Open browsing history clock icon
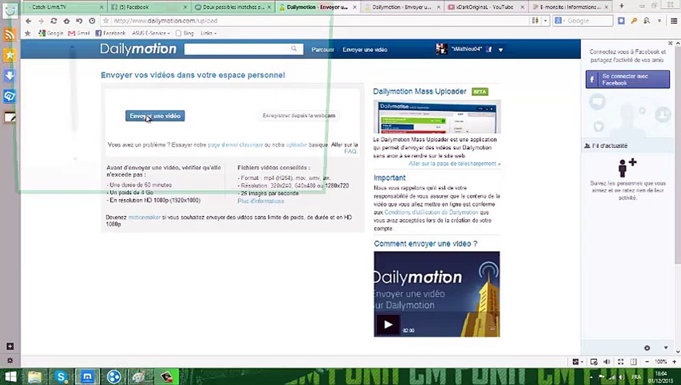 tap(92, 21)
